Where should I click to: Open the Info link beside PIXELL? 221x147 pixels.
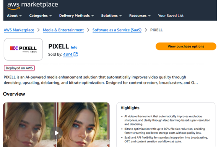(74, 47)
